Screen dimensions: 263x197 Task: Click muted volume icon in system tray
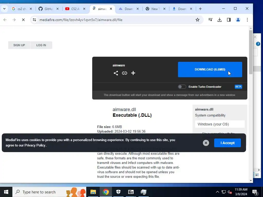pos(230,192)
